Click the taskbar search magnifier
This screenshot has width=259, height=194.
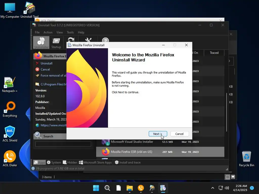pos(107,188)
